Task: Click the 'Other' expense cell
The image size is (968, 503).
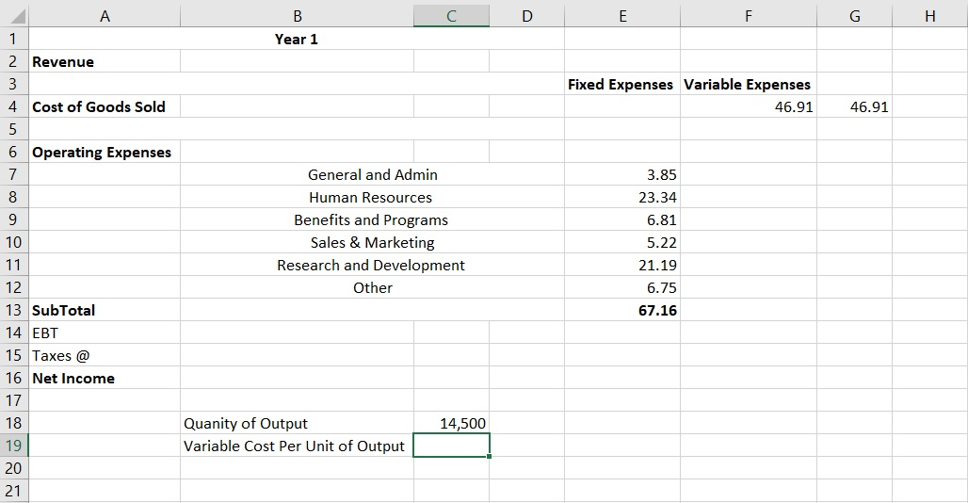Action: (x=372, y=287)
